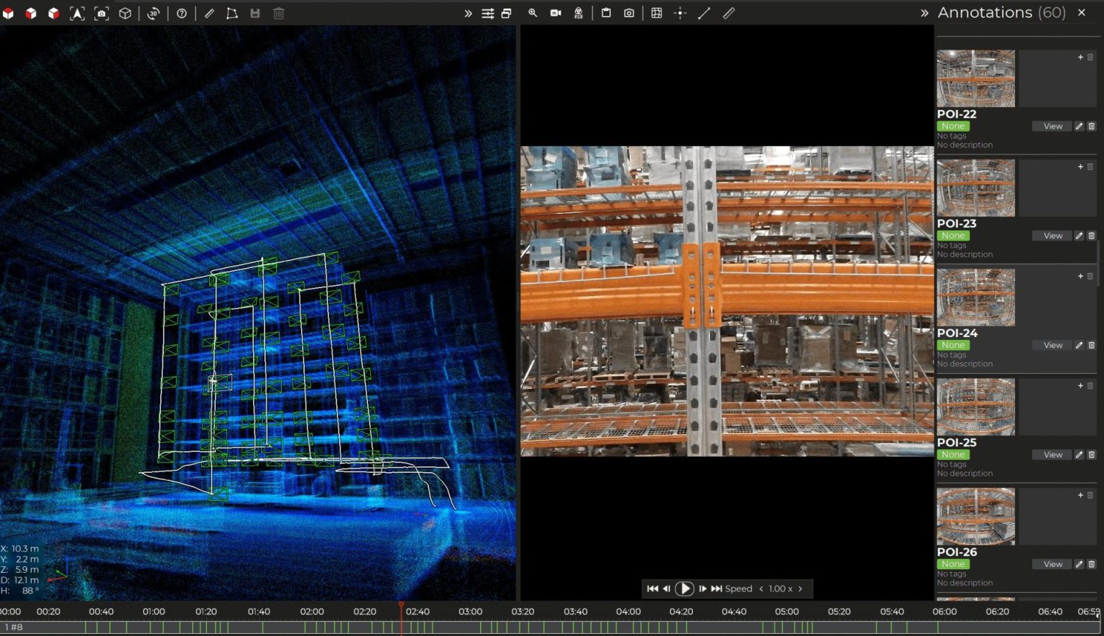
Task: Select the pencil edit tool in the left toolbar
Action: pos(210,13)
